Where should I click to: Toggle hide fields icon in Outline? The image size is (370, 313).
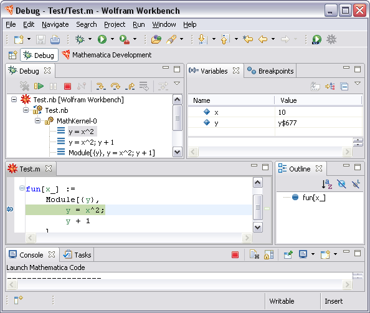[x=341, y=184]
